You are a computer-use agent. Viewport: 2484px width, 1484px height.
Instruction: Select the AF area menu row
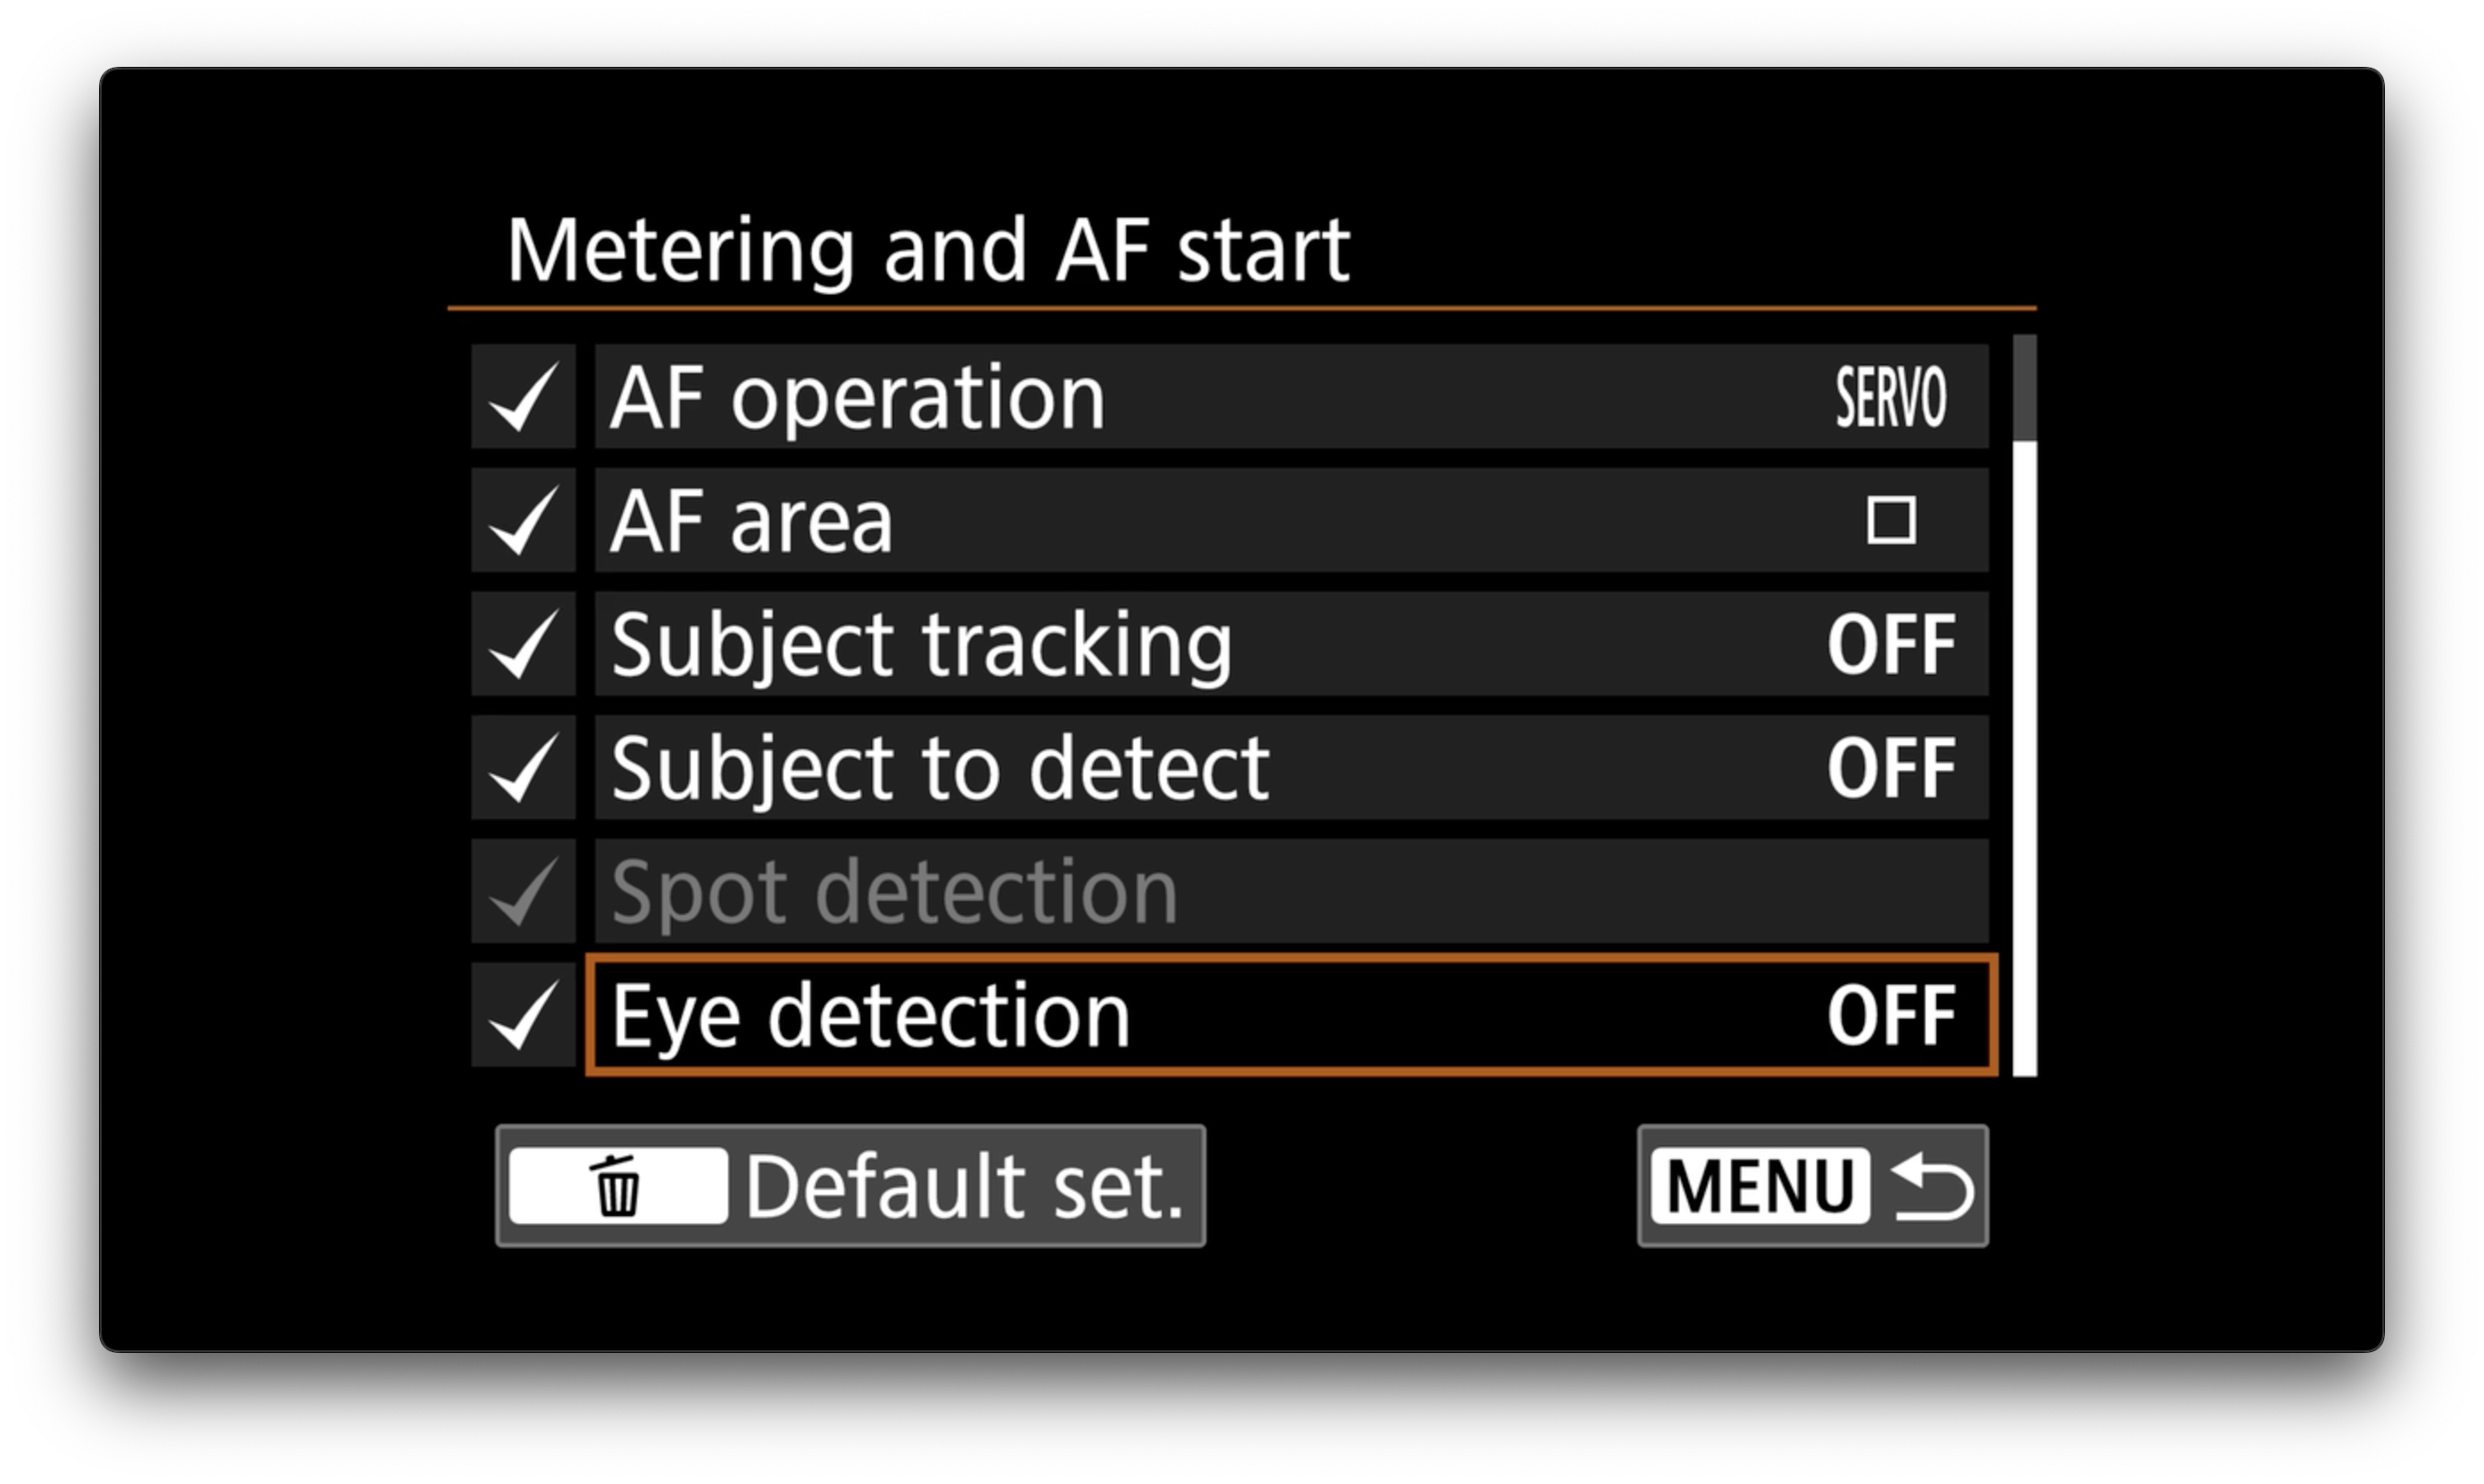[1290, 521]
